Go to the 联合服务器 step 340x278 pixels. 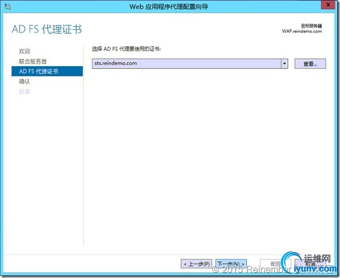coord(33,61)
